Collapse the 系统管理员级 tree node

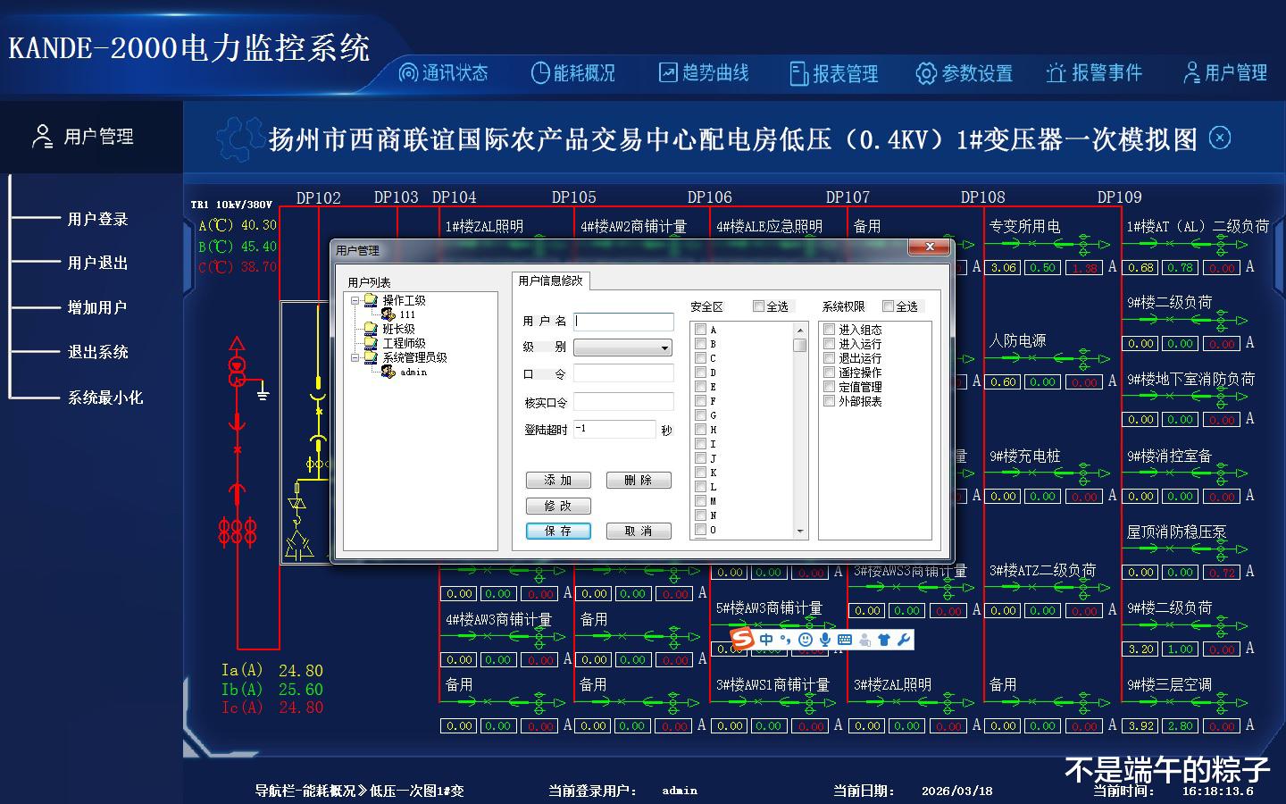[x=355, y=357]
